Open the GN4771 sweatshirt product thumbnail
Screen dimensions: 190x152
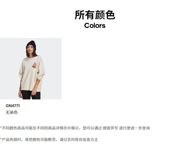[31, 69]
